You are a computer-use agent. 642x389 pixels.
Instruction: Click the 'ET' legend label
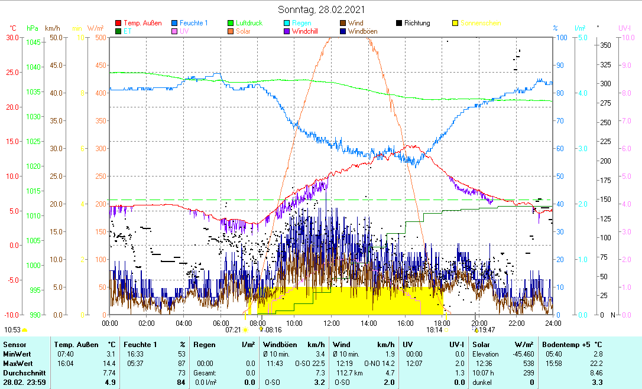[x=127, y=31]
